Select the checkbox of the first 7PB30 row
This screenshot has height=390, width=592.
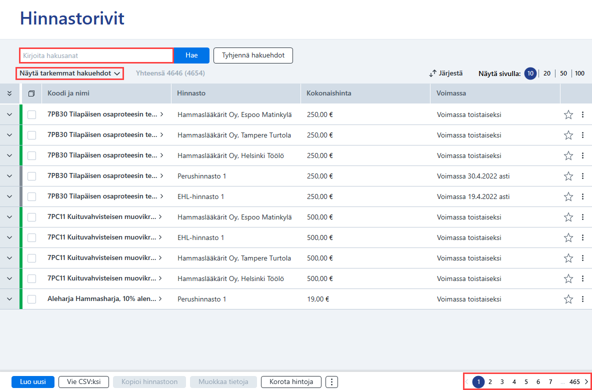[x=31, y=115]
